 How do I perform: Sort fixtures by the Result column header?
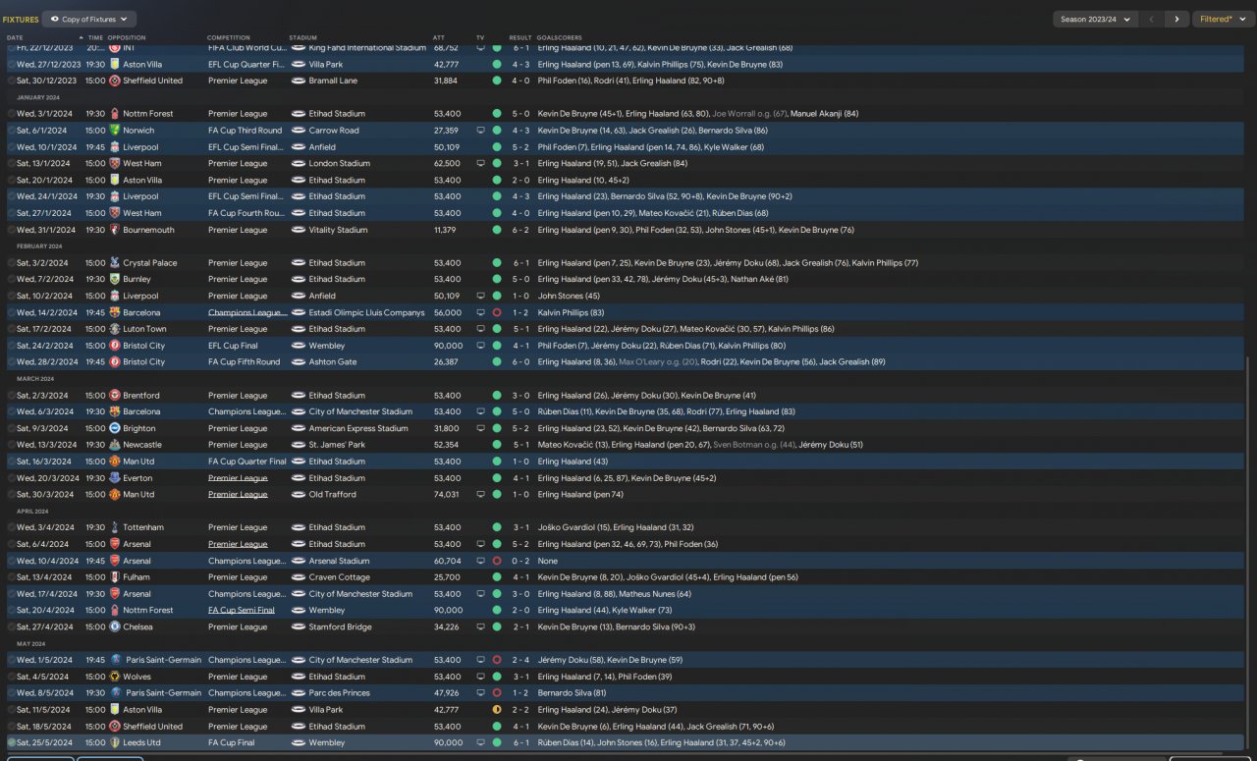pyautogui.click(x=519, y=38)
